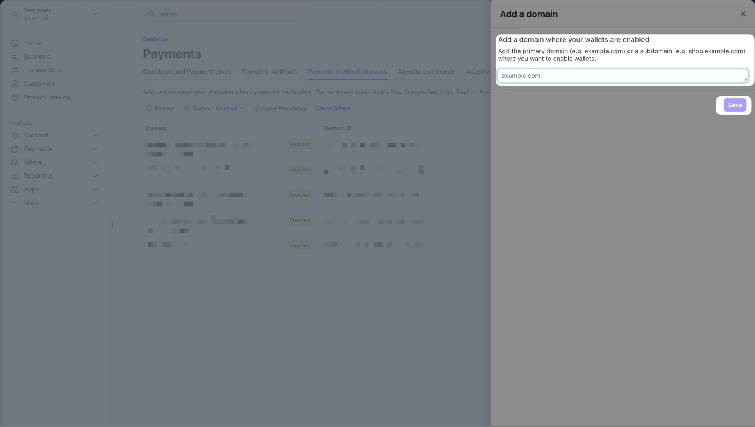The image size is (755, 427).
Task: Click the Apps grid icon
Action: pyautogui.click(x=15, y=190)
